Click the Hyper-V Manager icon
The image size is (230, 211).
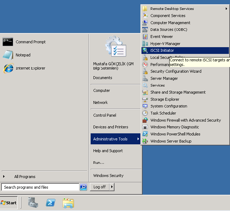145,44
